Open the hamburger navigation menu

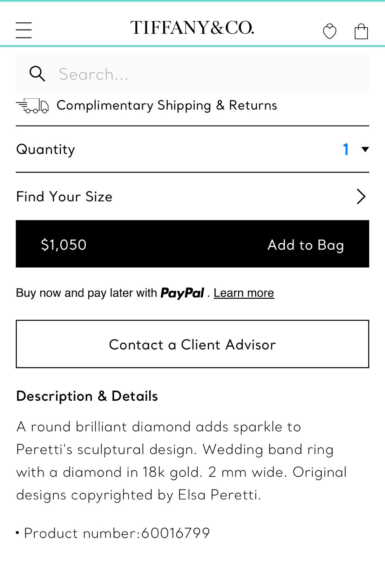[x=24, y=30]
